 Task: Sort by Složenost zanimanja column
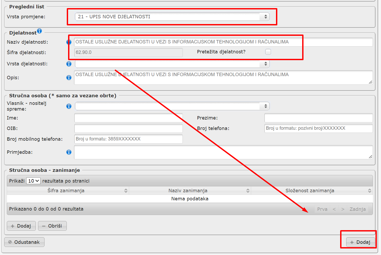point(312,191)
